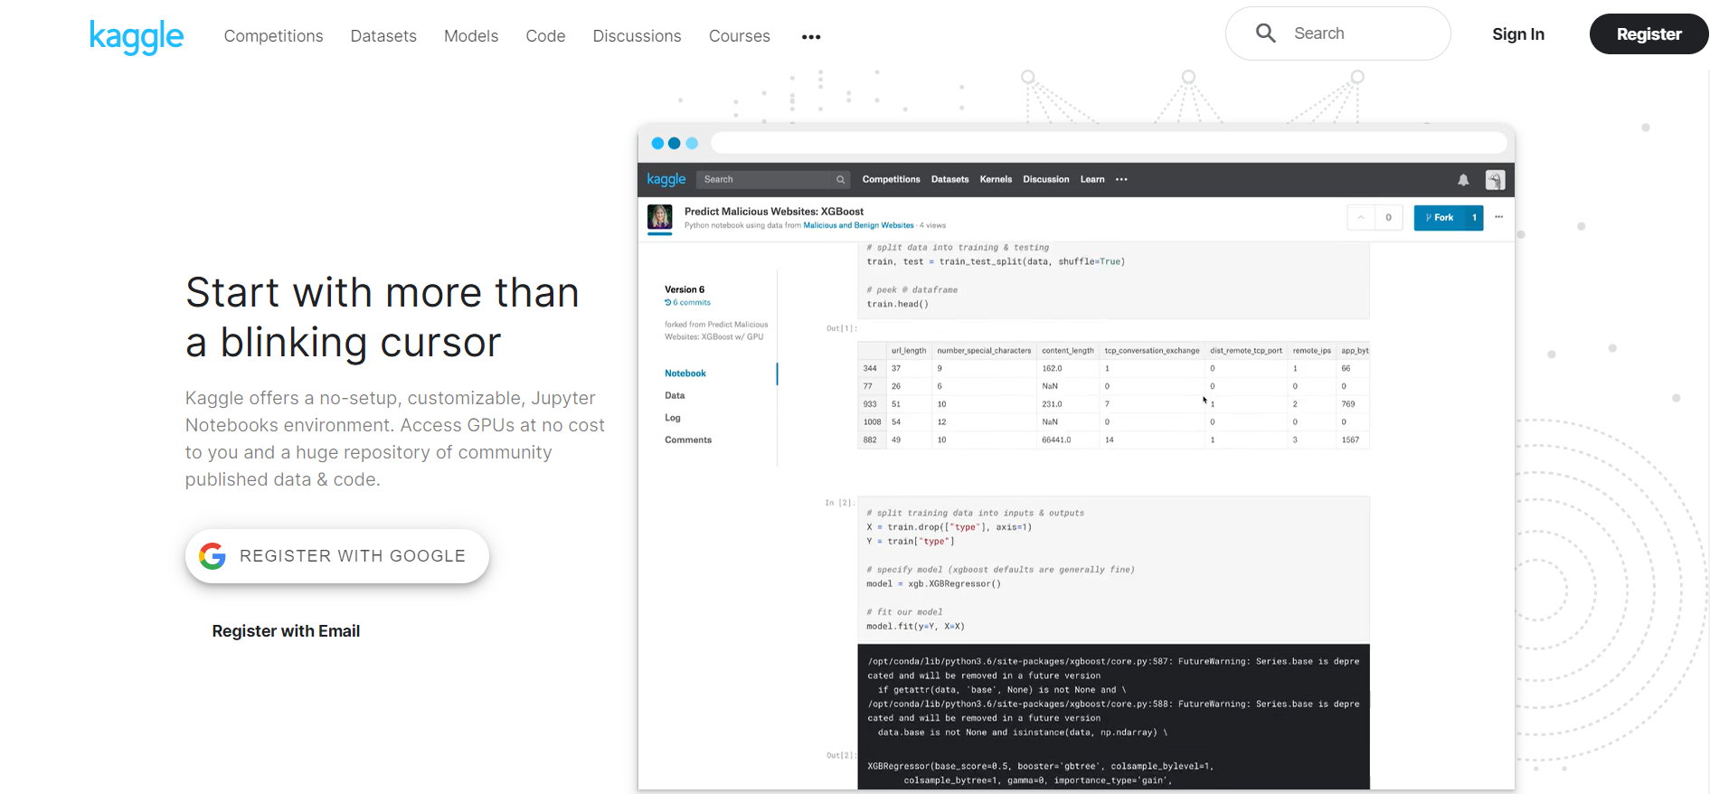The image size is (1710, 794).
Task: Open the Competitions menu item
Action: tap(273, 36)
